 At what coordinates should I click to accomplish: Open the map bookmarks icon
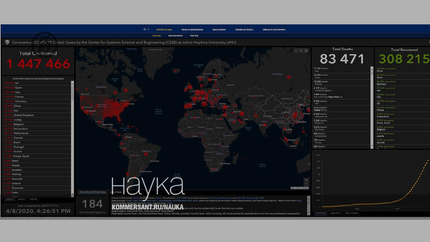click(x=296, y=51)
